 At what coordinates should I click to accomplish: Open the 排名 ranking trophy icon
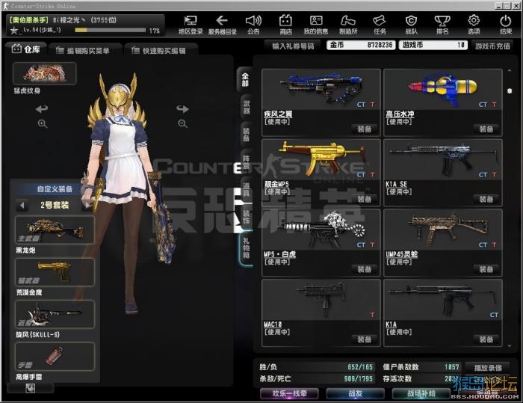tap(442, 25)
